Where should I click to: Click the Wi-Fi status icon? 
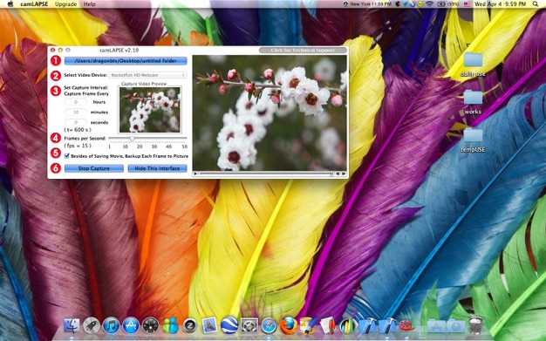(430, 4)
